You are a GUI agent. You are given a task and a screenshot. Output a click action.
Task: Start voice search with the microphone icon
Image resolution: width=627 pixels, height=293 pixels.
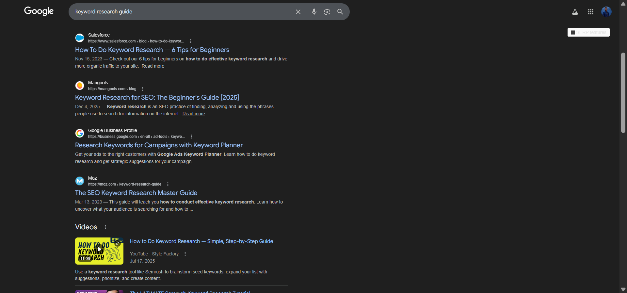click(x=314, y=12)
